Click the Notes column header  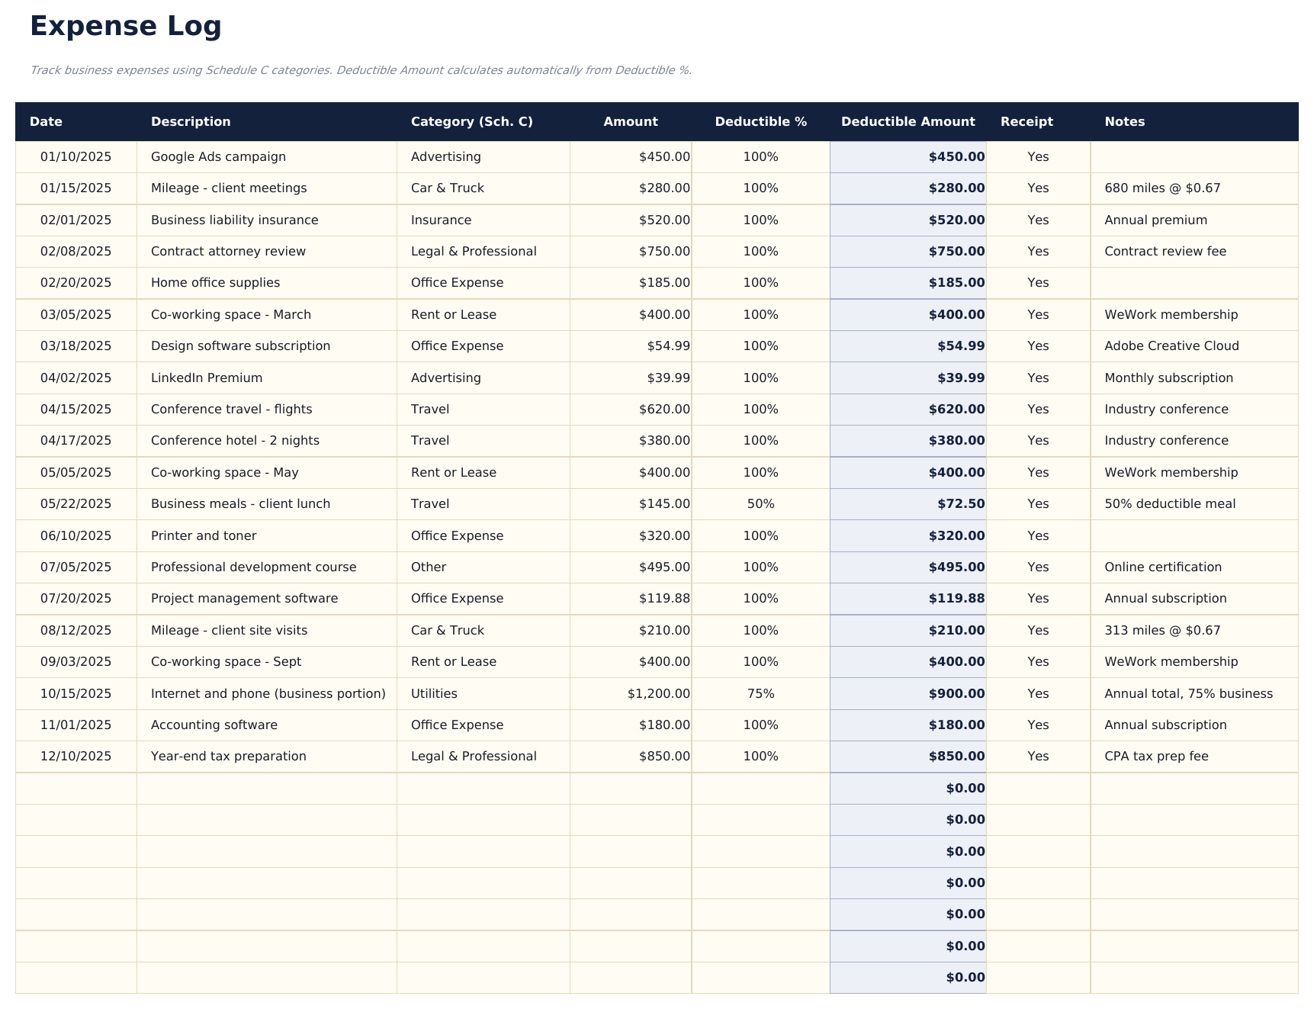(x=1123, y=121)
